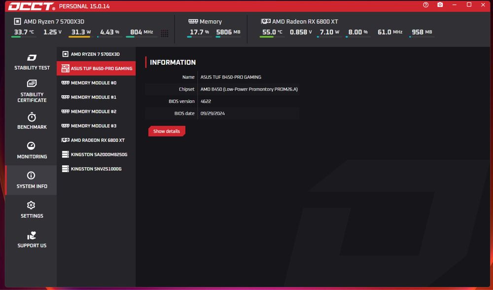Viewport: 493px width, 290px height.
Task: Click the GPU power 7.10 W reading
Action: pyautogui.click(x=329, y=32)
